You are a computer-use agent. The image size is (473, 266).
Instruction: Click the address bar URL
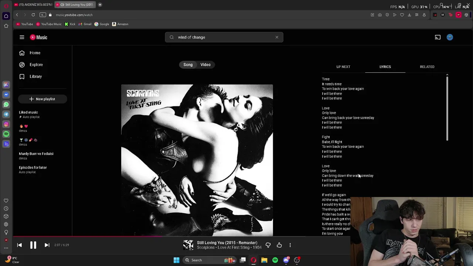(74, 15)
